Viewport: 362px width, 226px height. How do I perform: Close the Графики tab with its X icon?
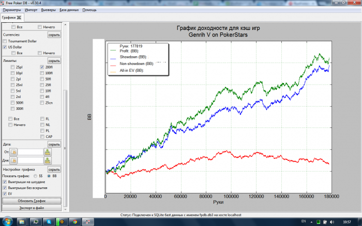coord(19,18)
